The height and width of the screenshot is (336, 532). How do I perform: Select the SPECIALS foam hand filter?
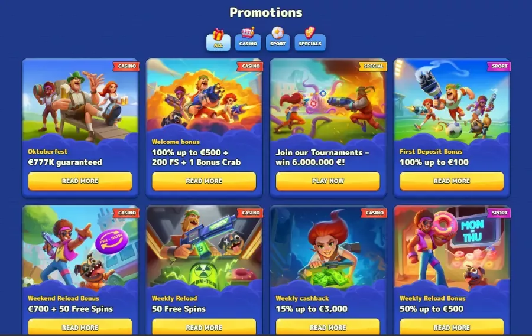point(310,40)
